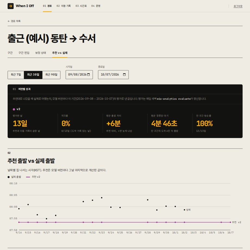Click the 실제 출발 legend black dot

click(9, 177)
